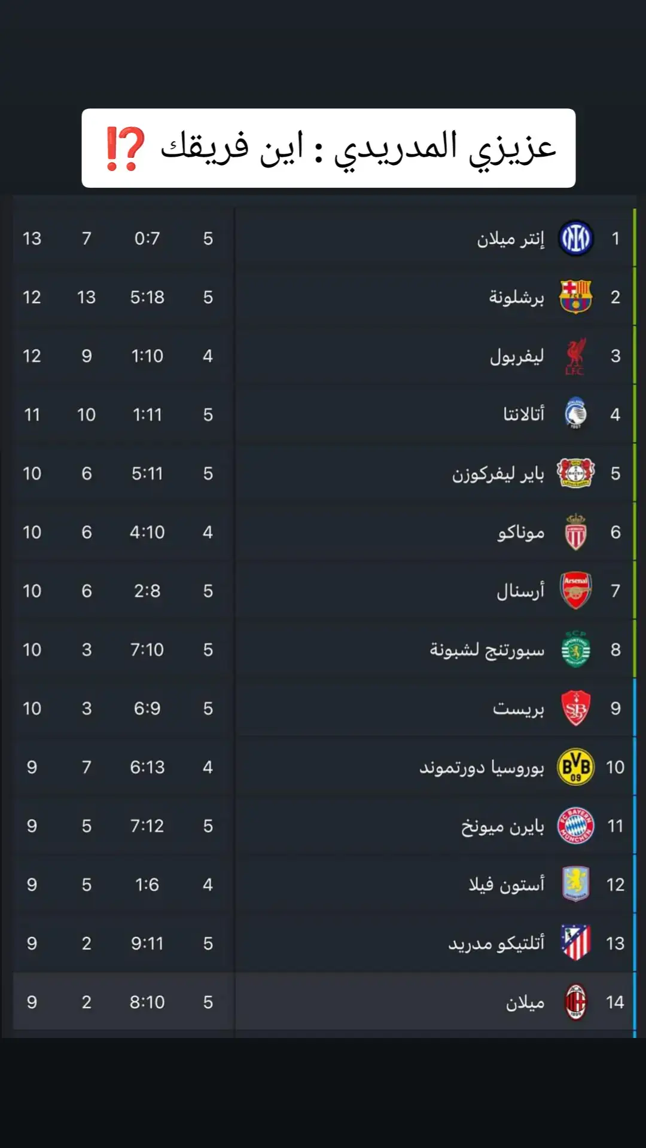Screen dimensions: 646x1148
Task: Click the Barcelona club crest
Action: tap(575, 297)
